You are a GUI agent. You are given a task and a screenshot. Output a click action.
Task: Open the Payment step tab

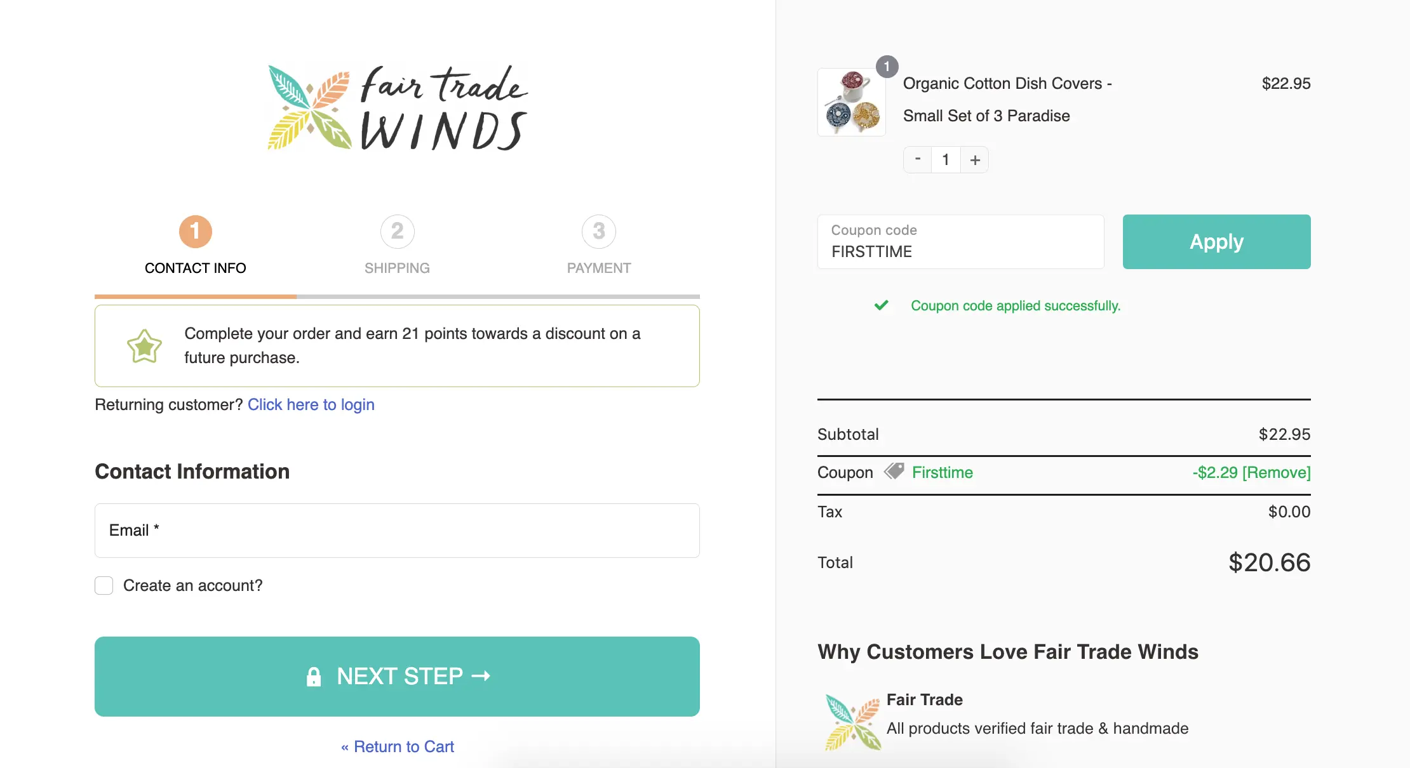598,268
